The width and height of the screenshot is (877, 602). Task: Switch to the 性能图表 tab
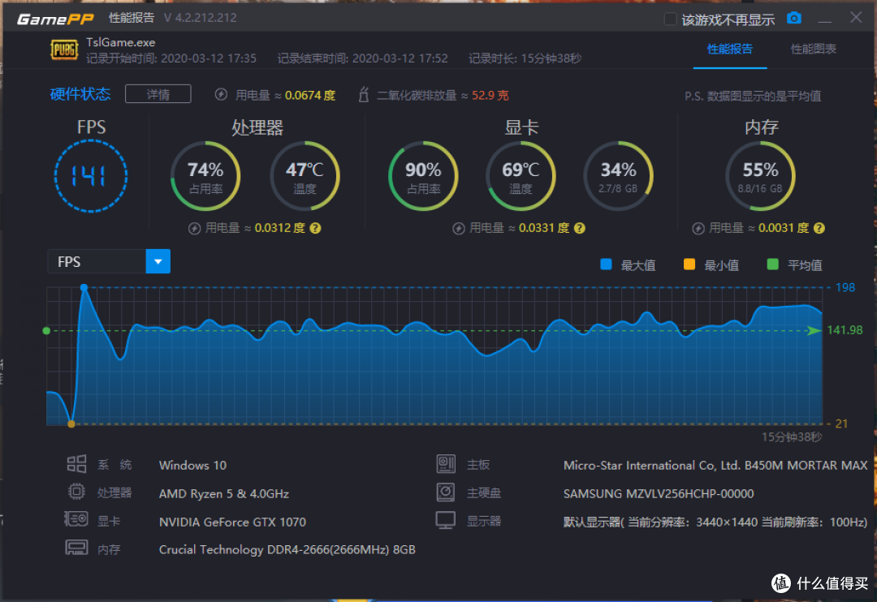coord(813,49)
